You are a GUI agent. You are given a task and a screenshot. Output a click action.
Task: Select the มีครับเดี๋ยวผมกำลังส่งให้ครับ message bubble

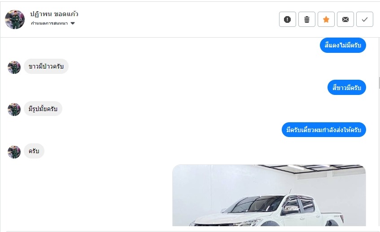(x=324, y=130)
